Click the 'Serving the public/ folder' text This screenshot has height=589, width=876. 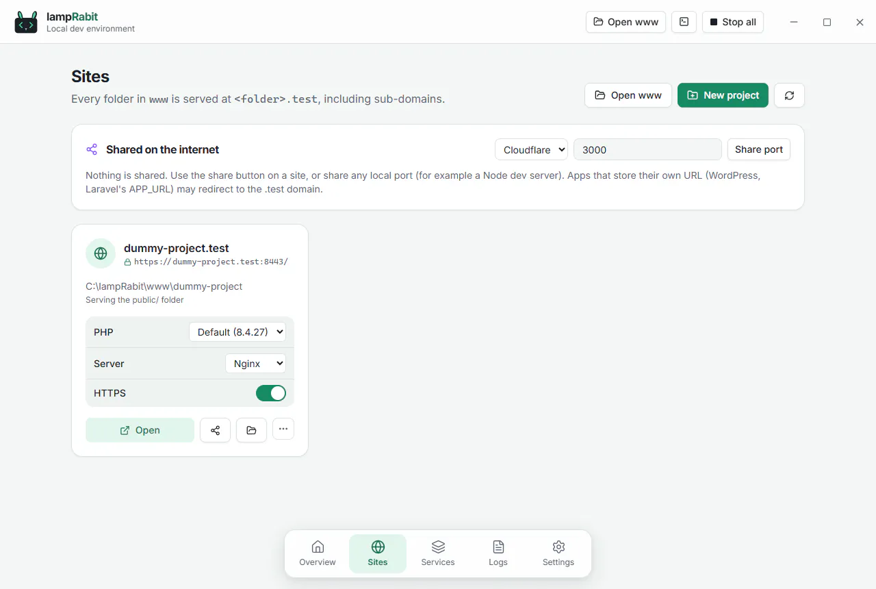(x=135, y=300)
